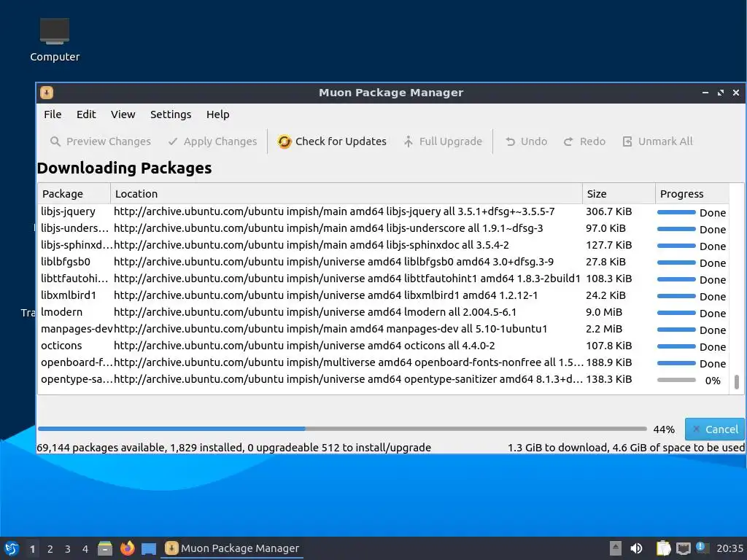This screenshot has width=747, height=560.
Task: Click the libjs-jquery Done progress bar
Action: click(676, 212)
